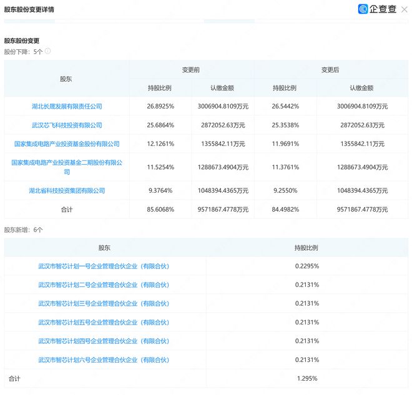
Task: Select the 11.3761% cell value
Action: (285, 167)
